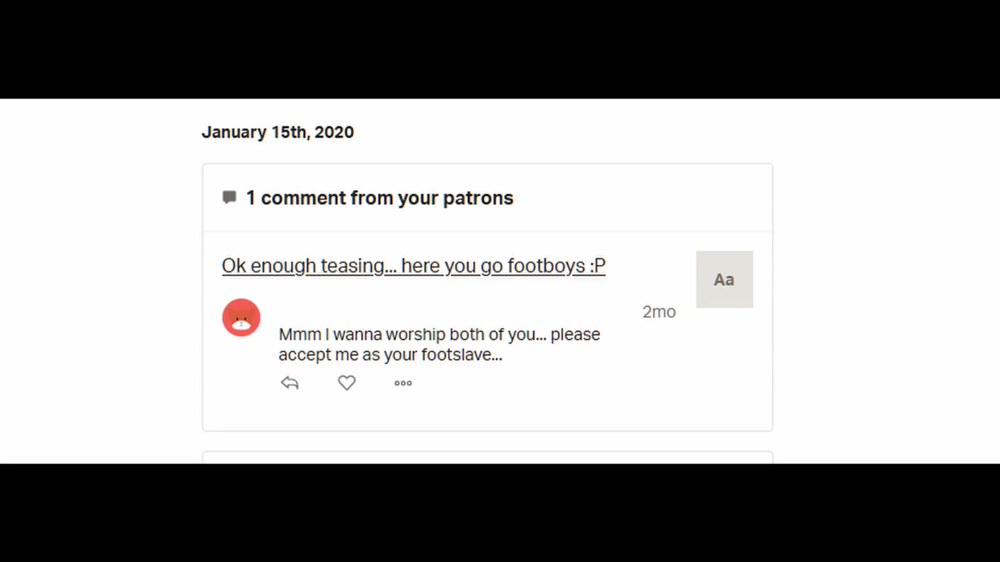1000x562 pixels.
Task: Open the red fox commenter avatar
Action: click(241, 317)
